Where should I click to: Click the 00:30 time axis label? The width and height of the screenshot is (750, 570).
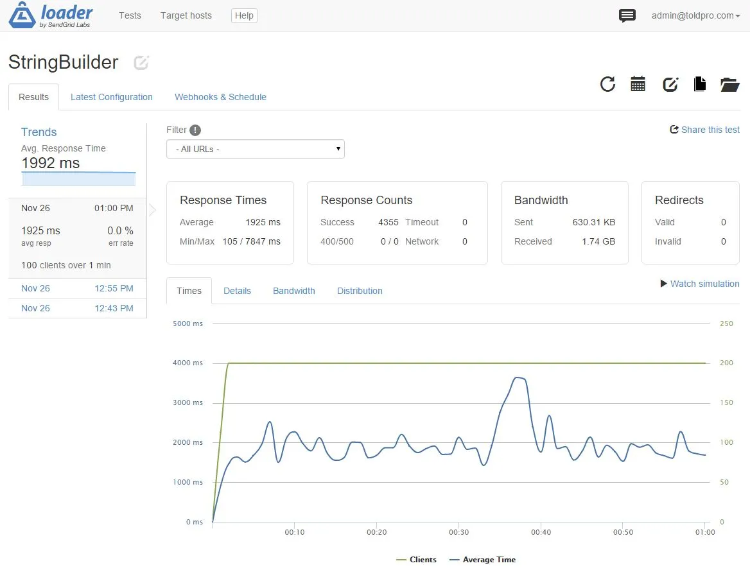[x=458, y=532]
